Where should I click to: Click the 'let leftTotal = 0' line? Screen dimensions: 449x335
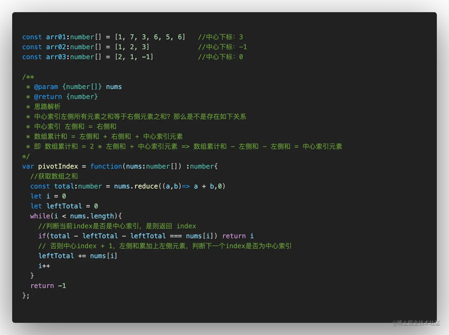pyautogui.click(x=64, y=206)
